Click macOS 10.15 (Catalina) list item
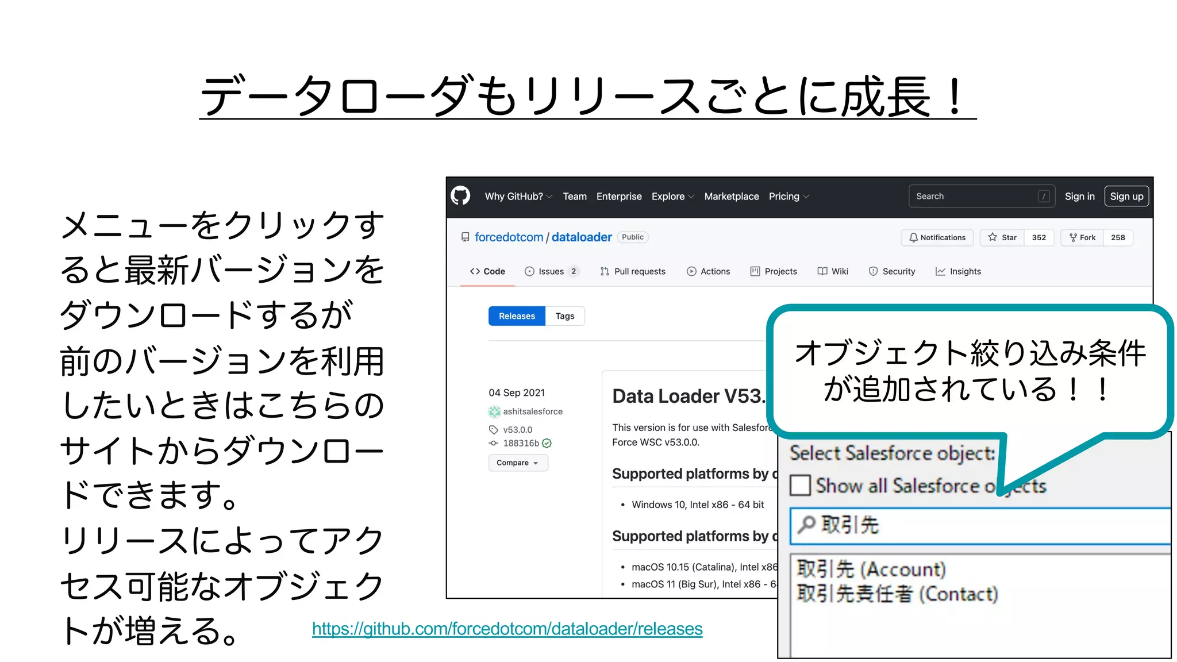This screenshot has width=1177, height=662. [704, 567]
